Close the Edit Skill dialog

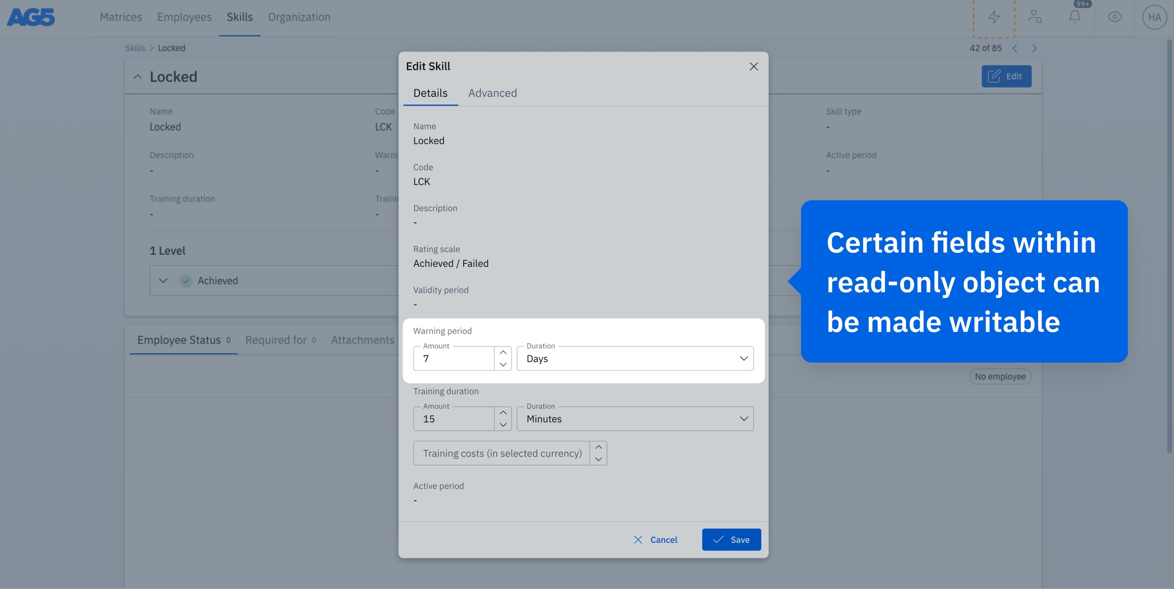point(754,67)
